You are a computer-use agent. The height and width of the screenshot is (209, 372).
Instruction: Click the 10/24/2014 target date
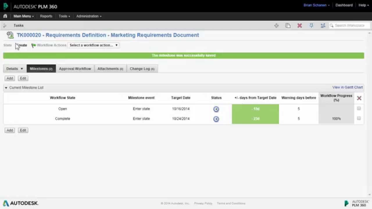(x=181, y=119)
